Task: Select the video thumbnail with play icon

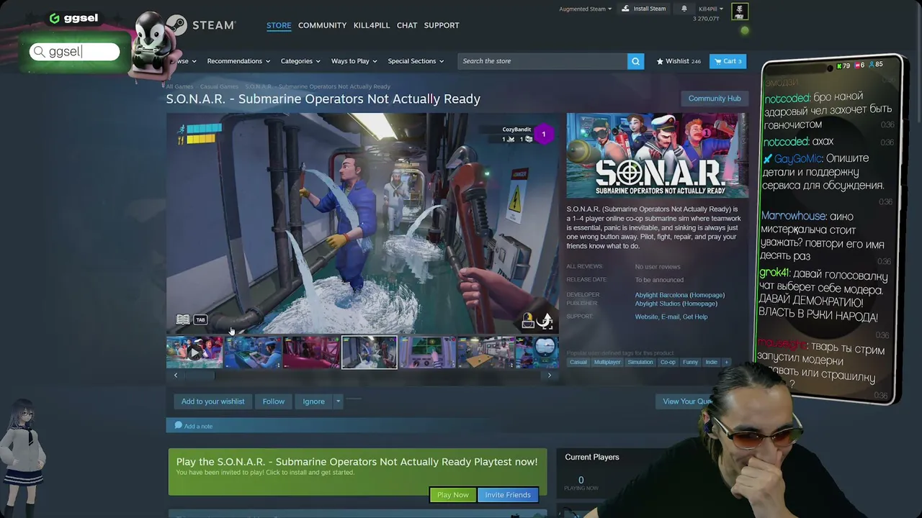Action: point(194,353)
